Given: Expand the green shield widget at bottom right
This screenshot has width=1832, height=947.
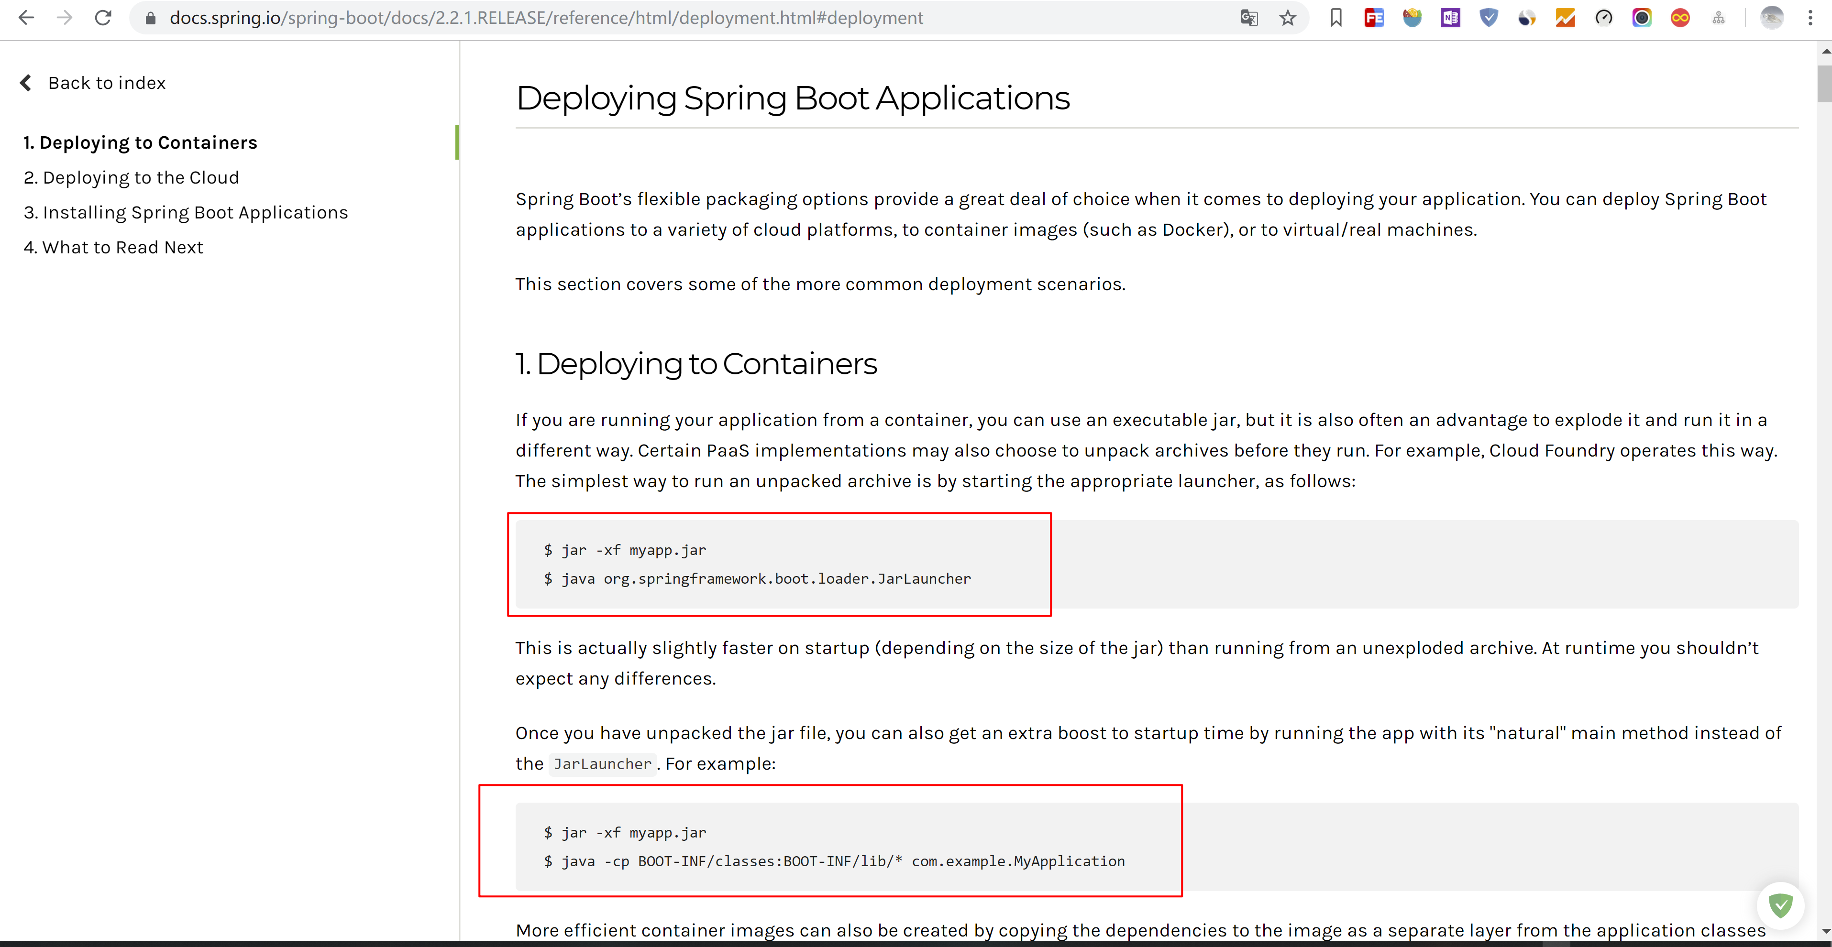Looking at the screenshot, I should [x=1781, y=906].
